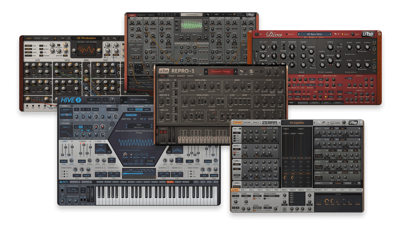Click the Undo arrow icon in Repro-1
Screen dimensions: 401x225
coord(242,71)
